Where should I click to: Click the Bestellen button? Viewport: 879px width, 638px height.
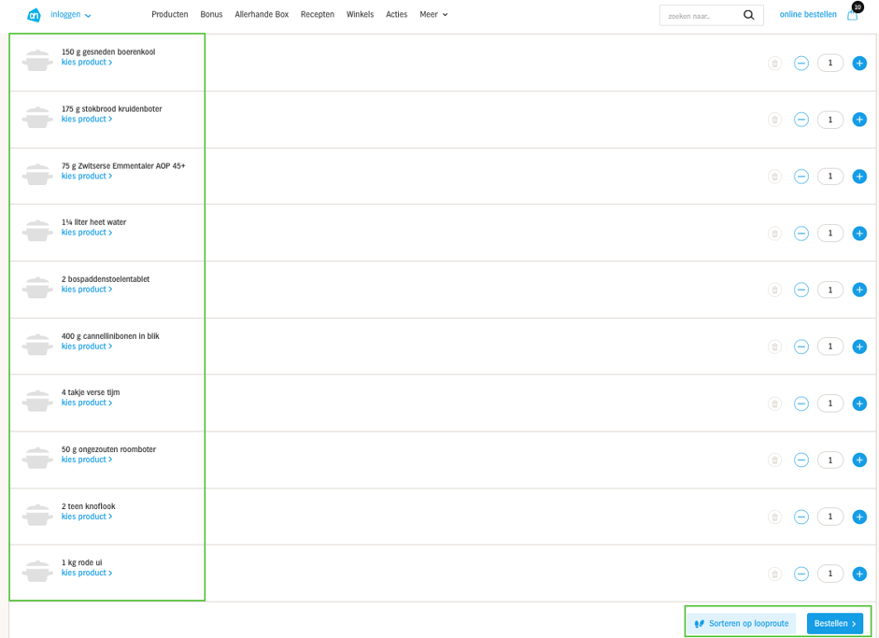pos(834,623)
